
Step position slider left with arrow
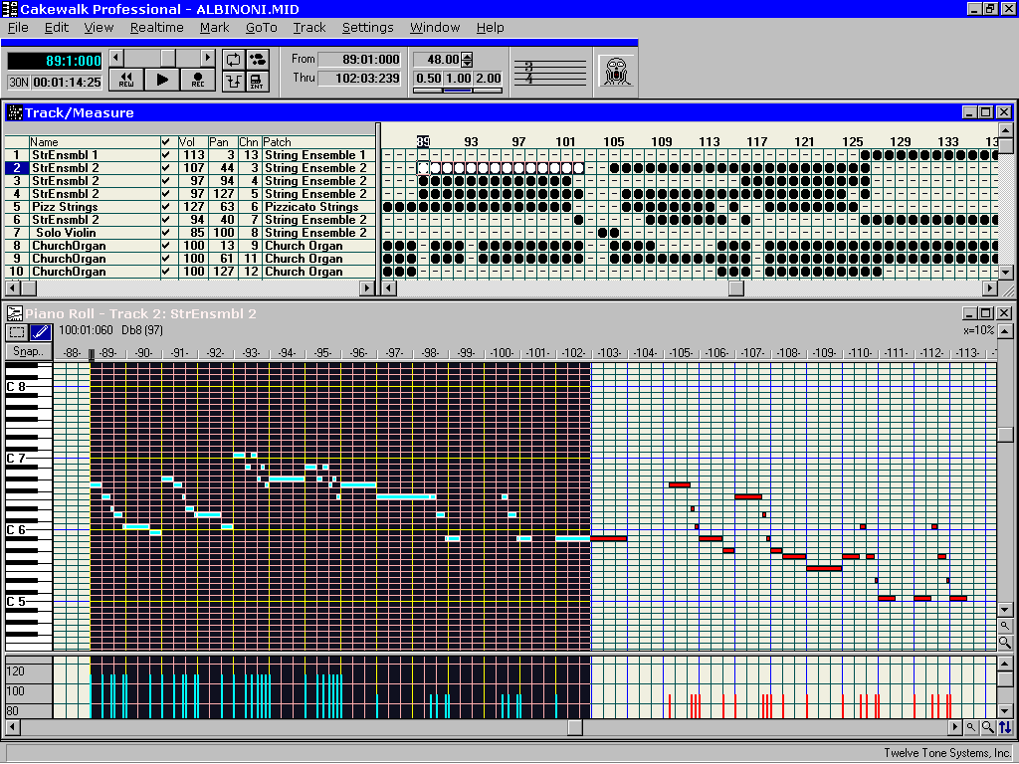116,58
